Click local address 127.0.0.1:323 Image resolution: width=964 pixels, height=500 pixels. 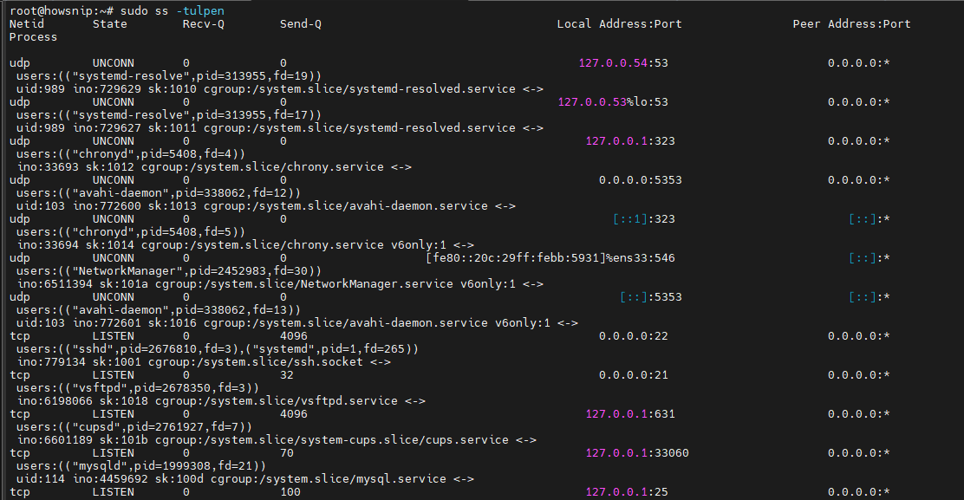coord(630,140)
